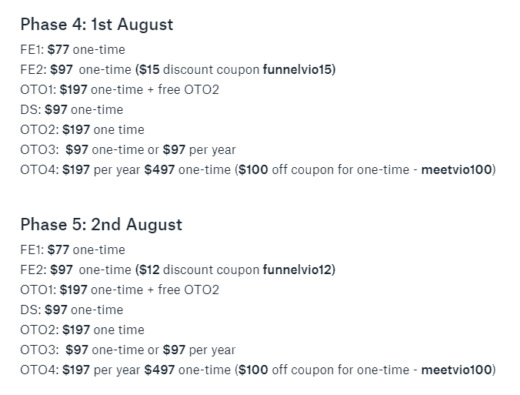
Task: Click Phase 4 OTO1 $197 price
Action: (74, 90)
